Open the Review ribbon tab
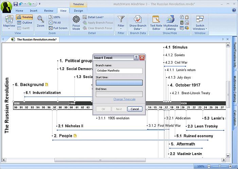This screenshot has height=169, width=238. (x=49, y=11)
